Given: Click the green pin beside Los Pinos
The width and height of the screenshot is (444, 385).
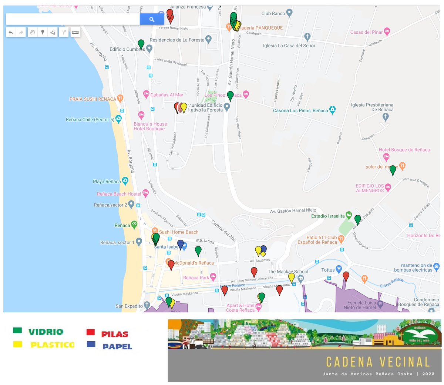Looking at the screenshot, I should (x=230, y=96).
